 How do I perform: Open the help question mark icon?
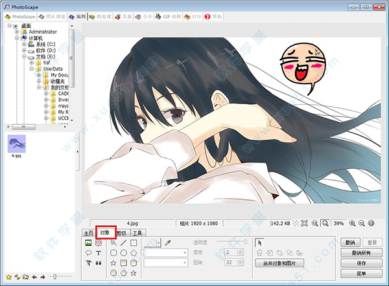pos(207,17)
